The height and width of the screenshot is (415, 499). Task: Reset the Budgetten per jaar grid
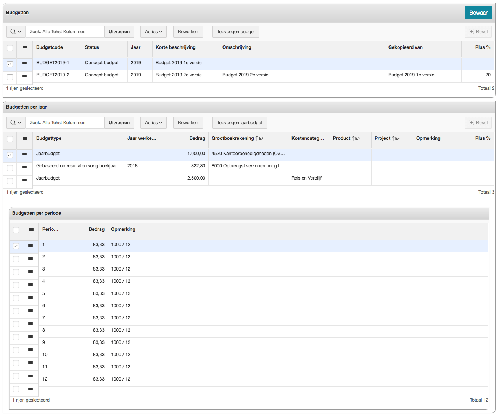click(478, 123)
